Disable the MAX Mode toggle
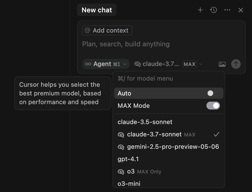The width and height of the screenshot is (252, 192). 213,106
